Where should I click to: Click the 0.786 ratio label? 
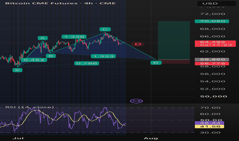pos(87,63)
